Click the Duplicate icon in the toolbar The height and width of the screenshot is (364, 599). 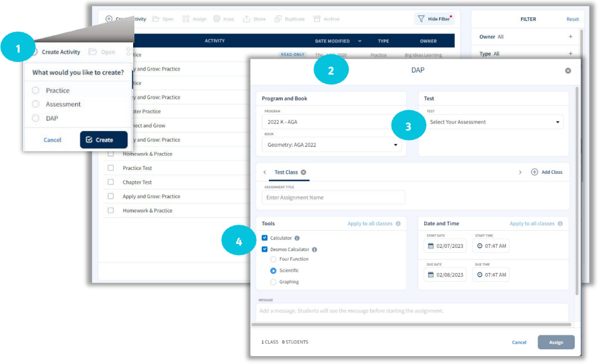278,19
